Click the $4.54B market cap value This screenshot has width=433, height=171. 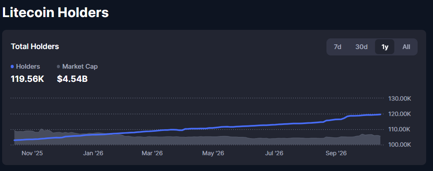coord(72,79)
